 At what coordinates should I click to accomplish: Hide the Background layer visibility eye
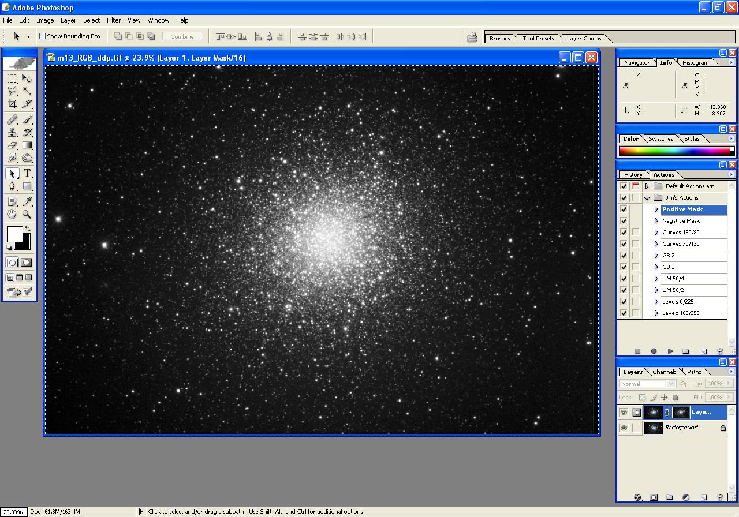(624, 428)
